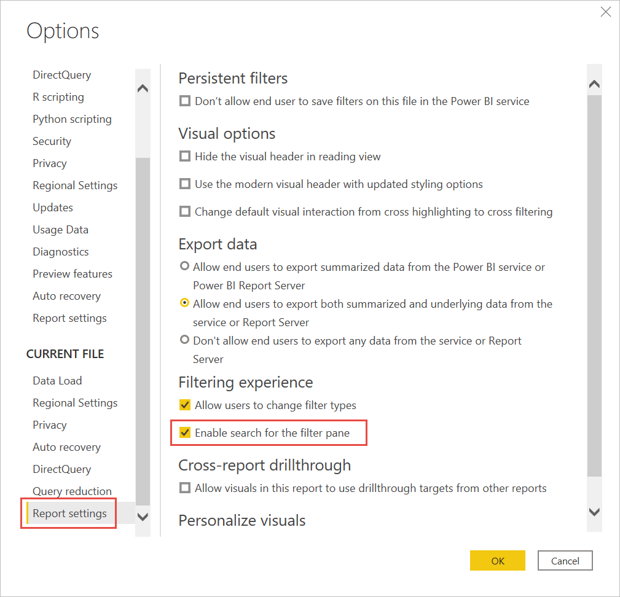Viewport: 620px width, 597px height.
Task: Select export summarized data only radio
Action: pos(184,267)
